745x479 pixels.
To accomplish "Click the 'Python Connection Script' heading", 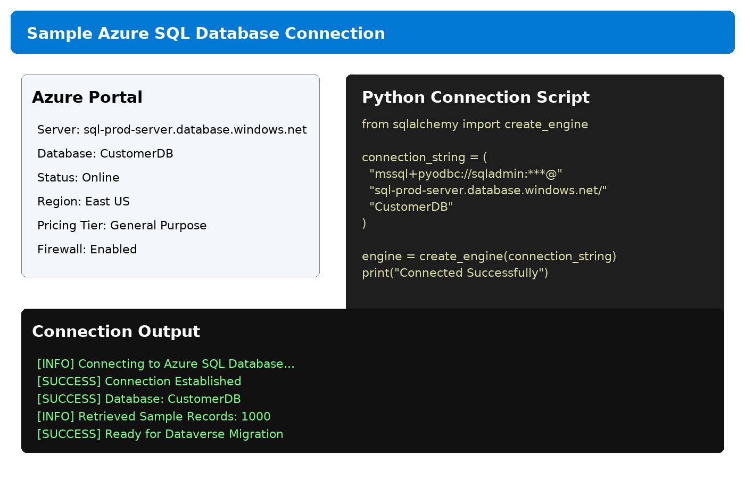I will click(x=476, y=97).
